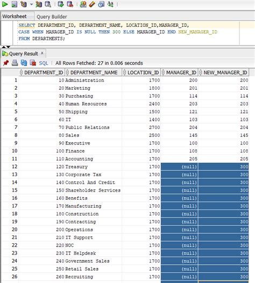Select the Query Result tab
This screenshot has height=283, width=255.
tap(23, 54)
